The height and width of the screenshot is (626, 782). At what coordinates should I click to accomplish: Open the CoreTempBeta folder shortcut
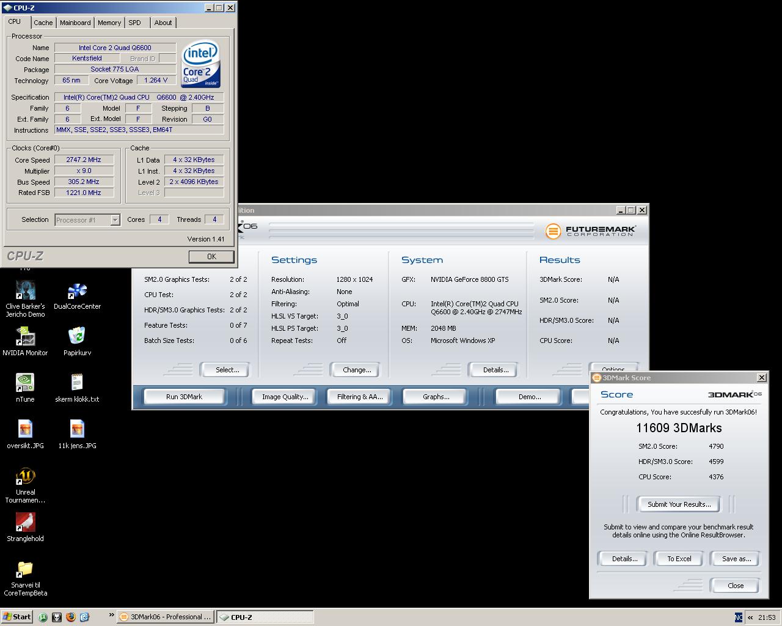coord(25,570)
